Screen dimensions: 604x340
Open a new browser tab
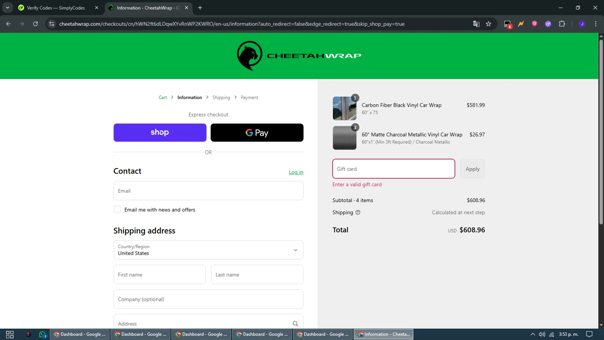coord(200,8)
